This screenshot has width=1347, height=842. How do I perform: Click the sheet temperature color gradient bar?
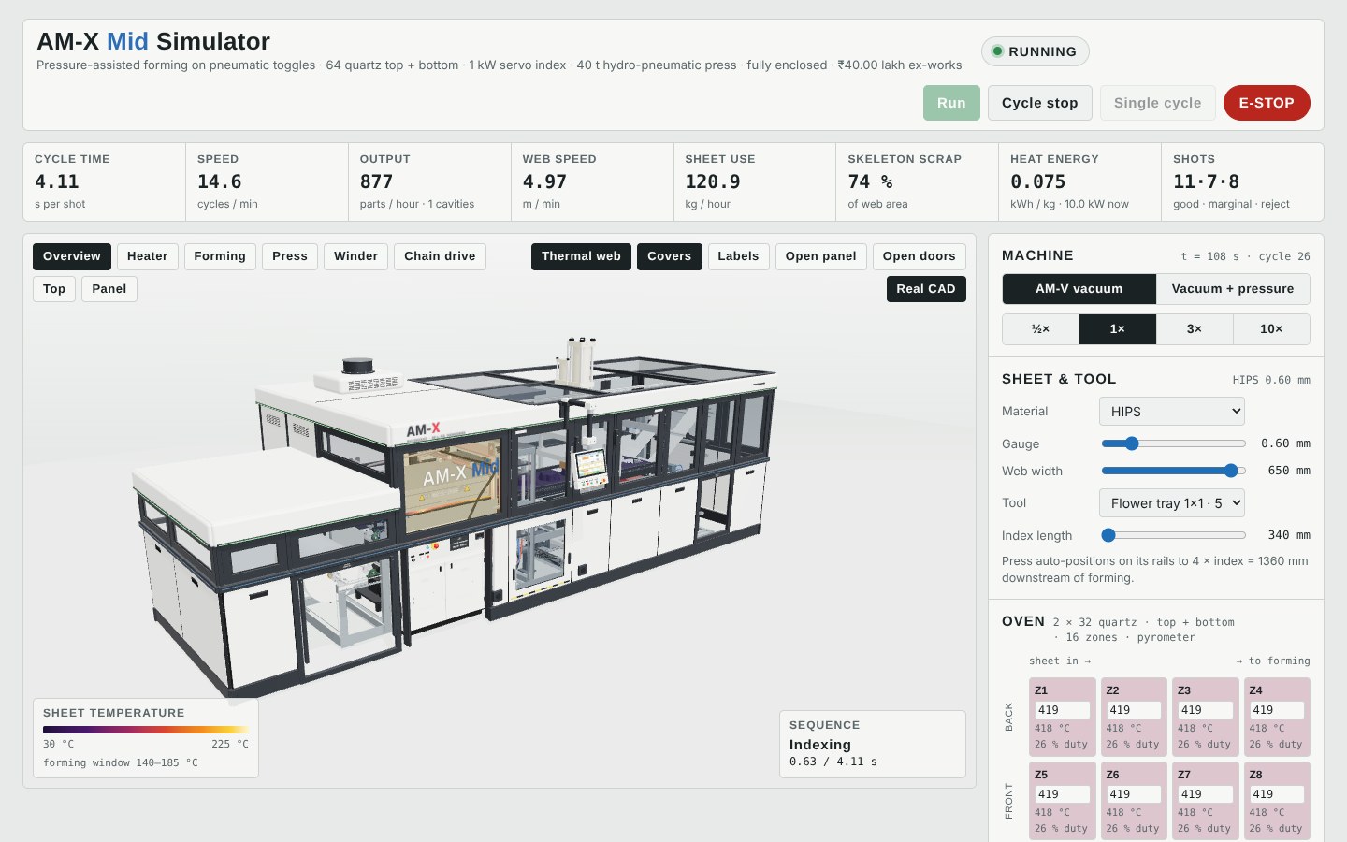[x=146, y=730]
